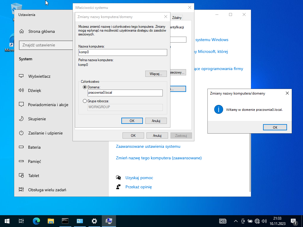Click the network globe tray icon
The height and width of the screenshot is (227, 303).
[257, 221]
